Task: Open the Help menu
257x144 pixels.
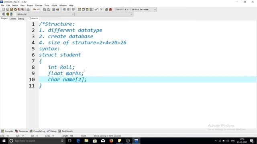Action: [71, 5]
